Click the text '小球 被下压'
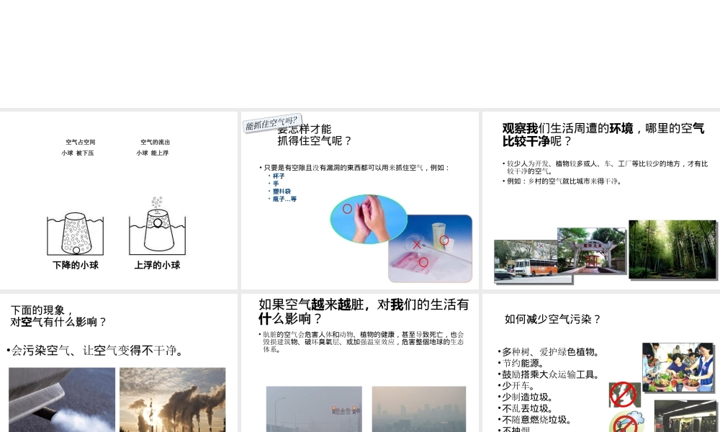720x432 pixels. pos(78,153)
